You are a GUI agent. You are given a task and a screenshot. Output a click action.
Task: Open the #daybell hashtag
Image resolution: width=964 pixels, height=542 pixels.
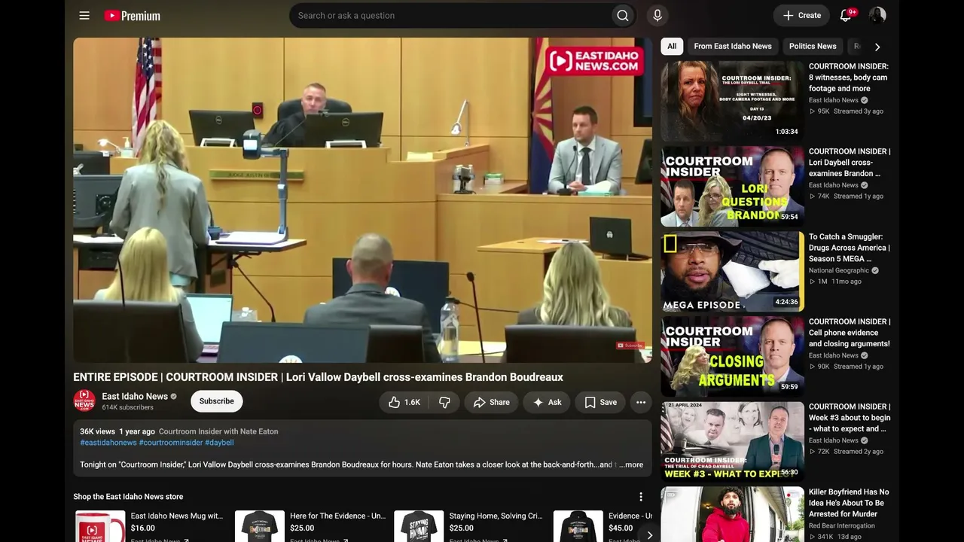tap(219, 443)
